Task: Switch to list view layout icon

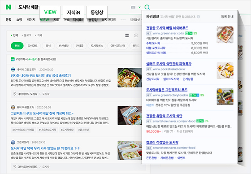Action: (127, 35)
